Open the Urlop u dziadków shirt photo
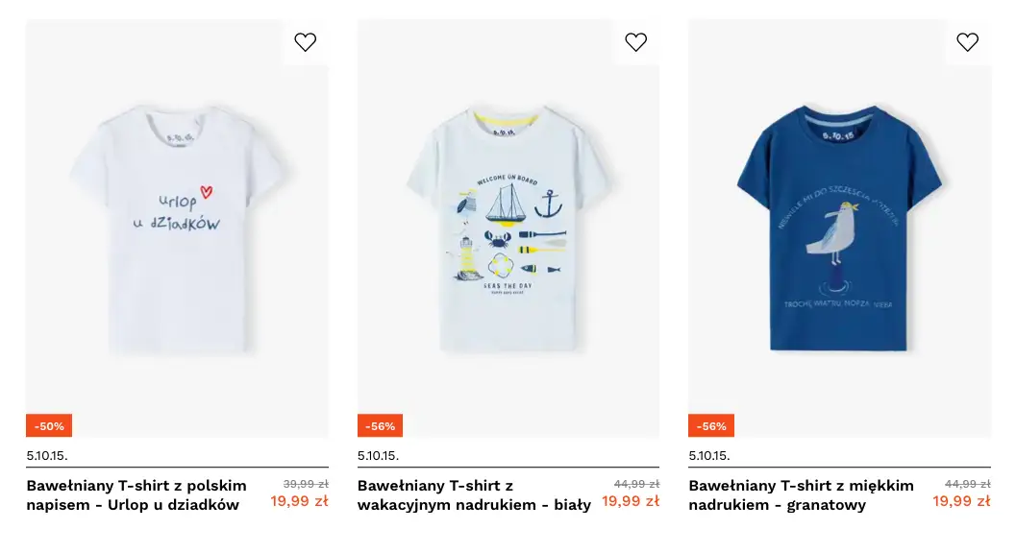This screenshot has height=553, width=1016. click(x=177, y=228)
